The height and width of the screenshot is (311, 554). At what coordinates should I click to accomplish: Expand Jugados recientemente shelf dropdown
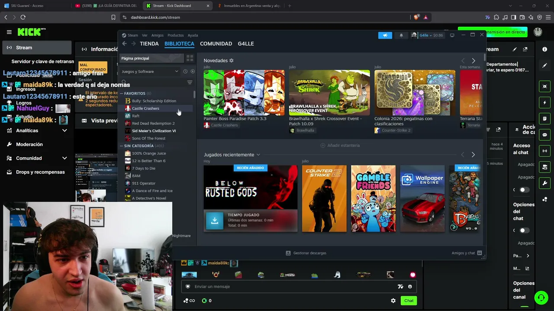point(258,155)
